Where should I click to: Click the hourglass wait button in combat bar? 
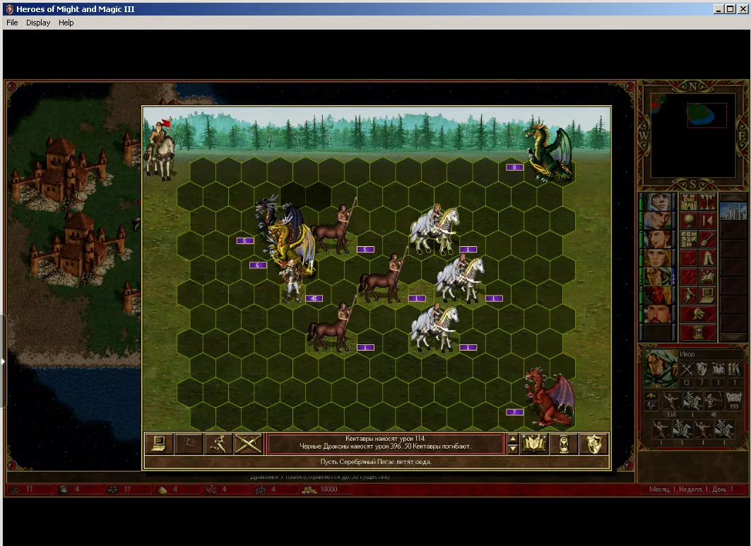pos(564,444)
